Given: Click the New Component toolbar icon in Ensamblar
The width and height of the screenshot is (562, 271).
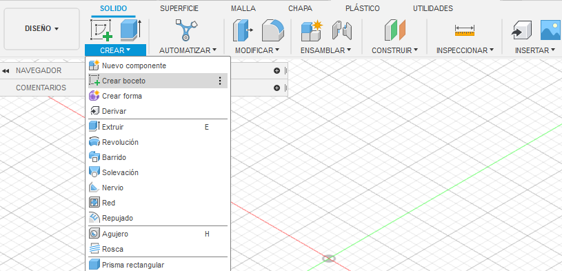Looking at the screenshot, I should pos(312,30).
